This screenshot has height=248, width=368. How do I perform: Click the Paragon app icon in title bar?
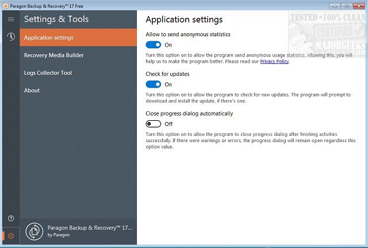coord(6,6)
